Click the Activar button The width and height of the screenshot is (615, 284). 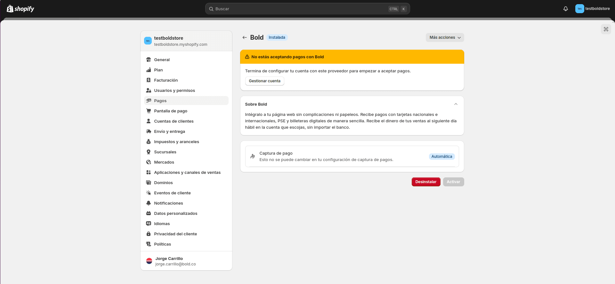pyautogui.click(x=453, y=182)
